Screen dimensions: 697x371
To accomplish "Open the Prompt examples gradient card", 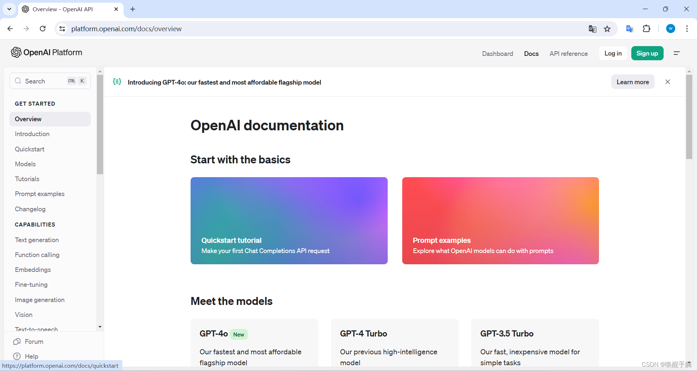I will tap(500, 221).
